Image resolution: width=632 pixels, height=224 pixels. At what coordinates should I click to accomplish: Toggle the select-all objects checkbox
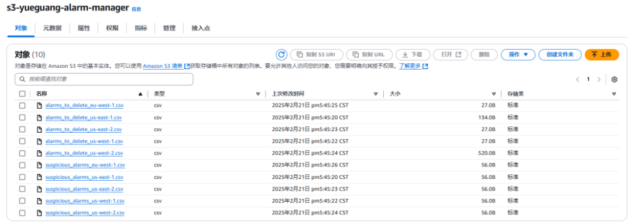pos(22,94)
